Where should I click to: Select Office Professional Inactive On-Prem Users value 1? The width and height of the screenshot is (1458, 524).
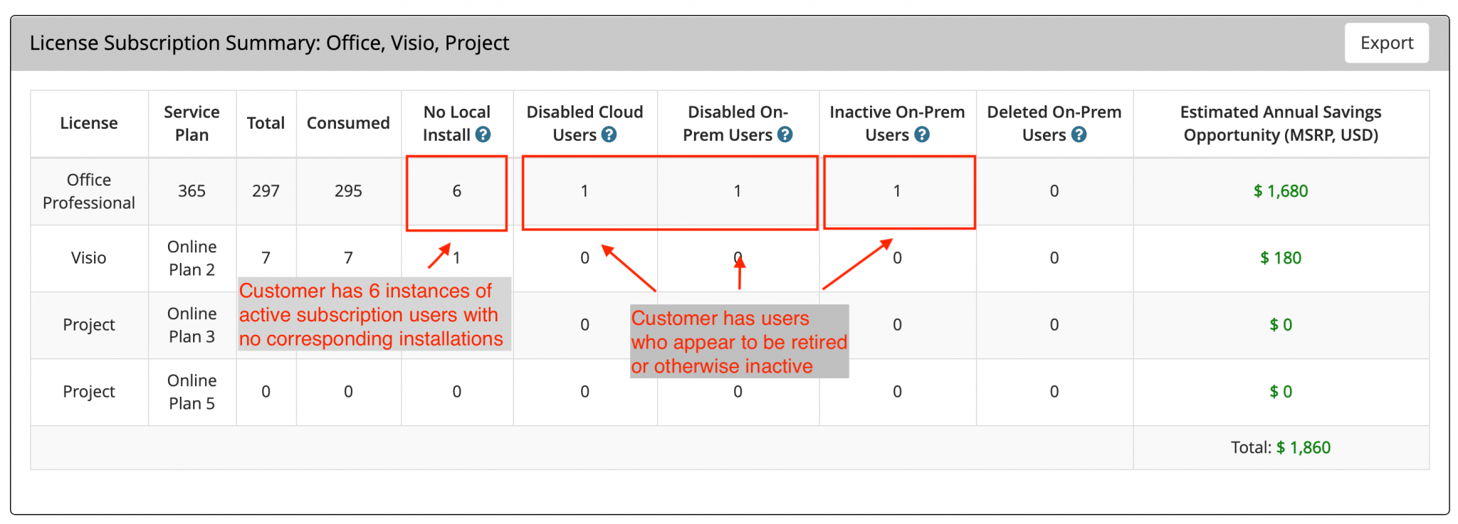pos(897,191)
